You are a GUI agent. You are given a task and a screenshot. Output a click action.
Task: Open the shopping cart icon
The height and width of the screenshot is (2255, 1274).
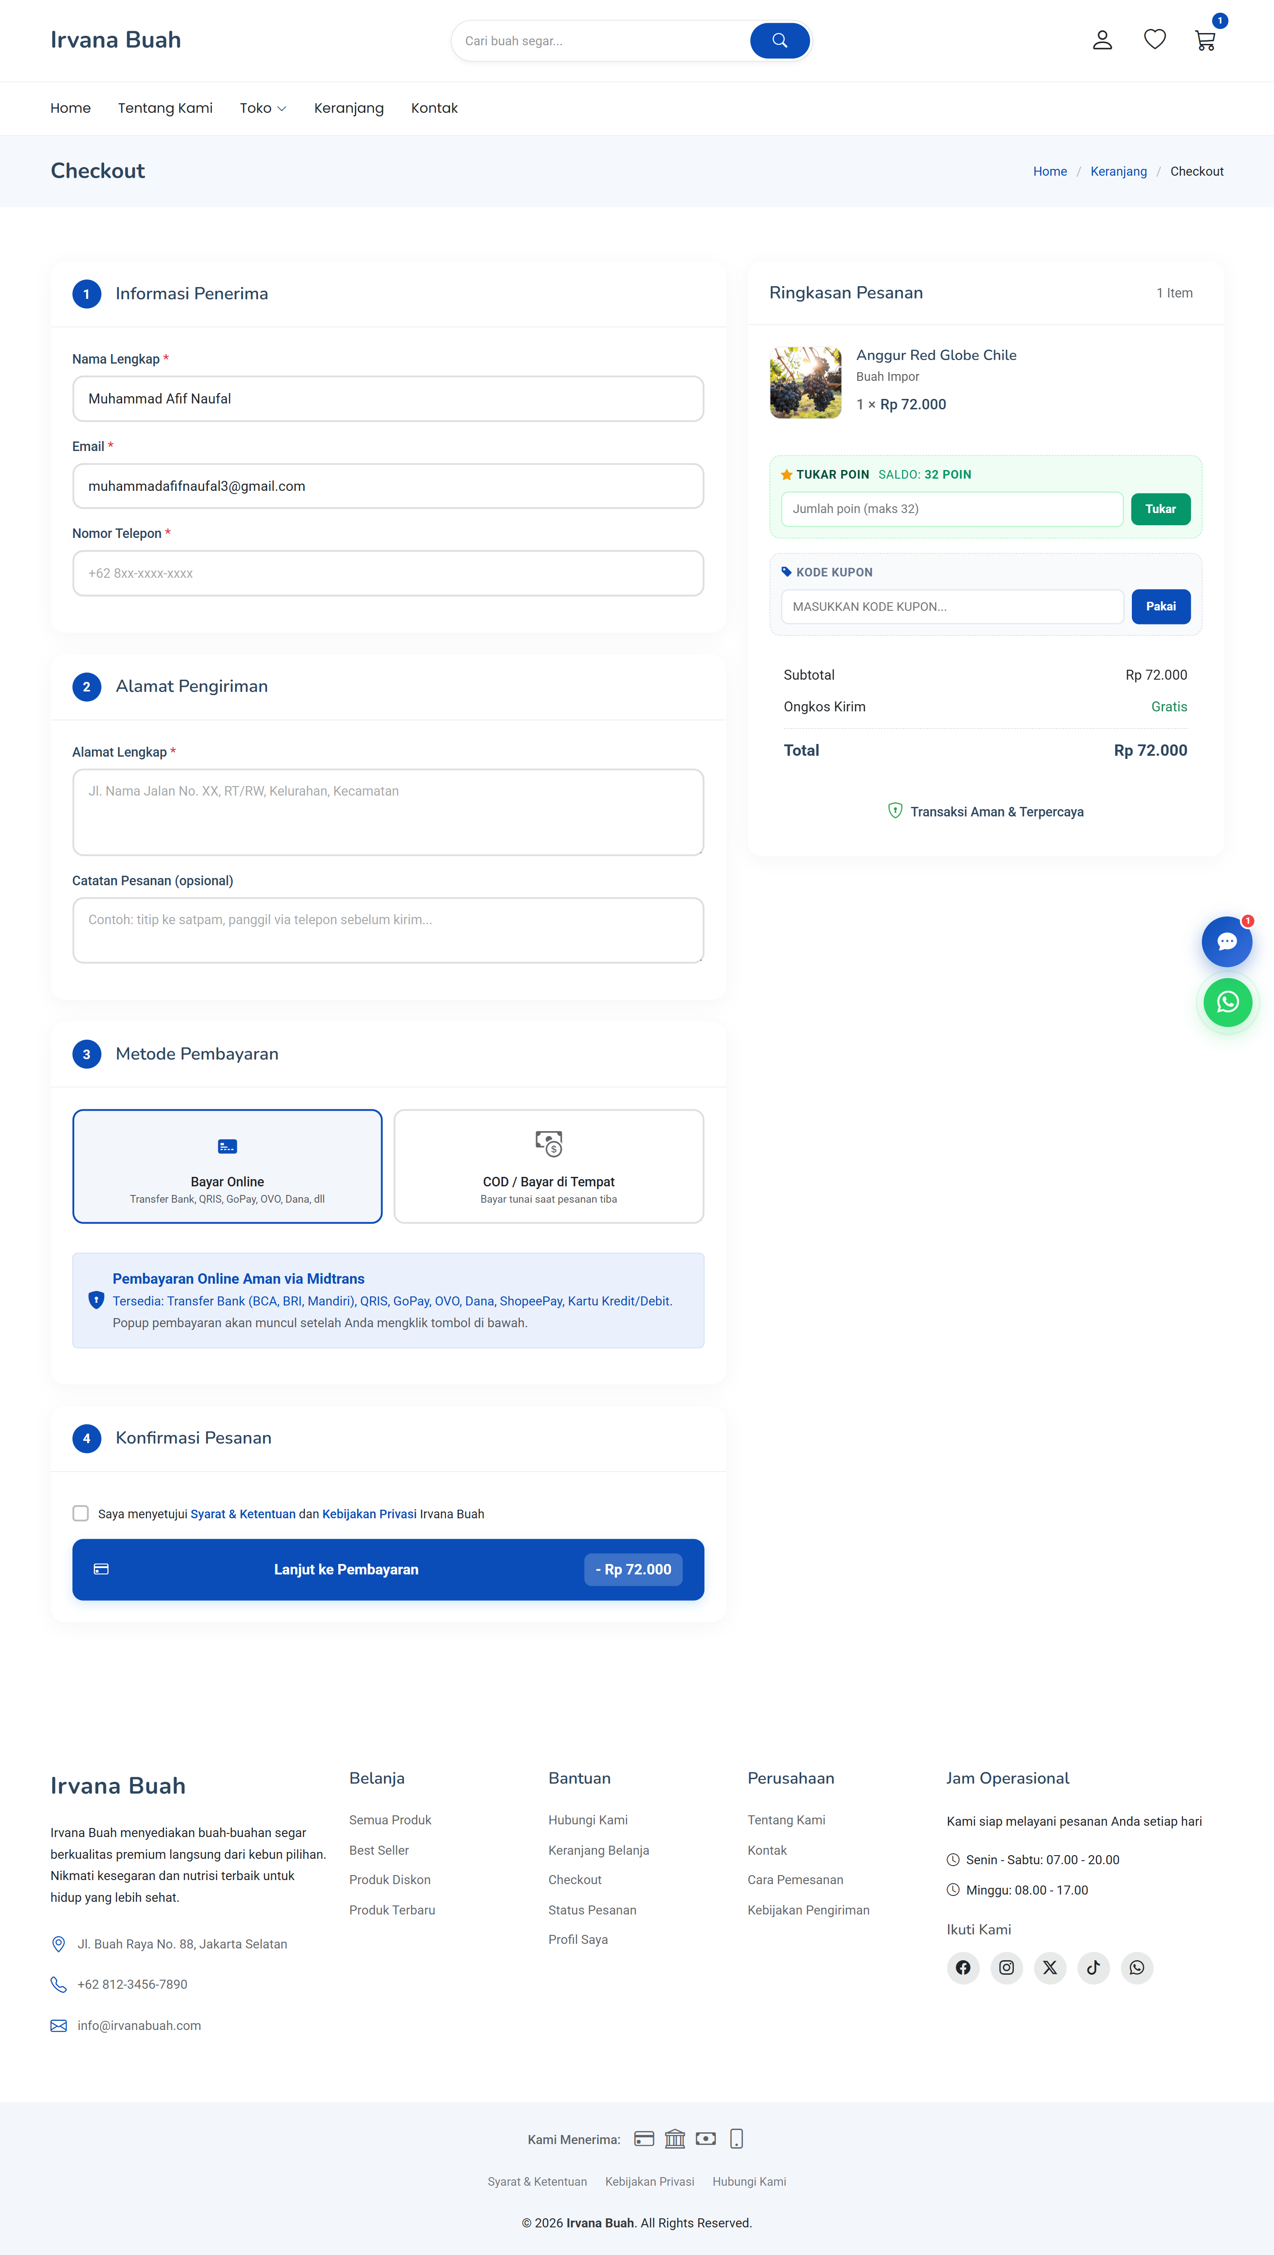click(x=1205, y=41)
